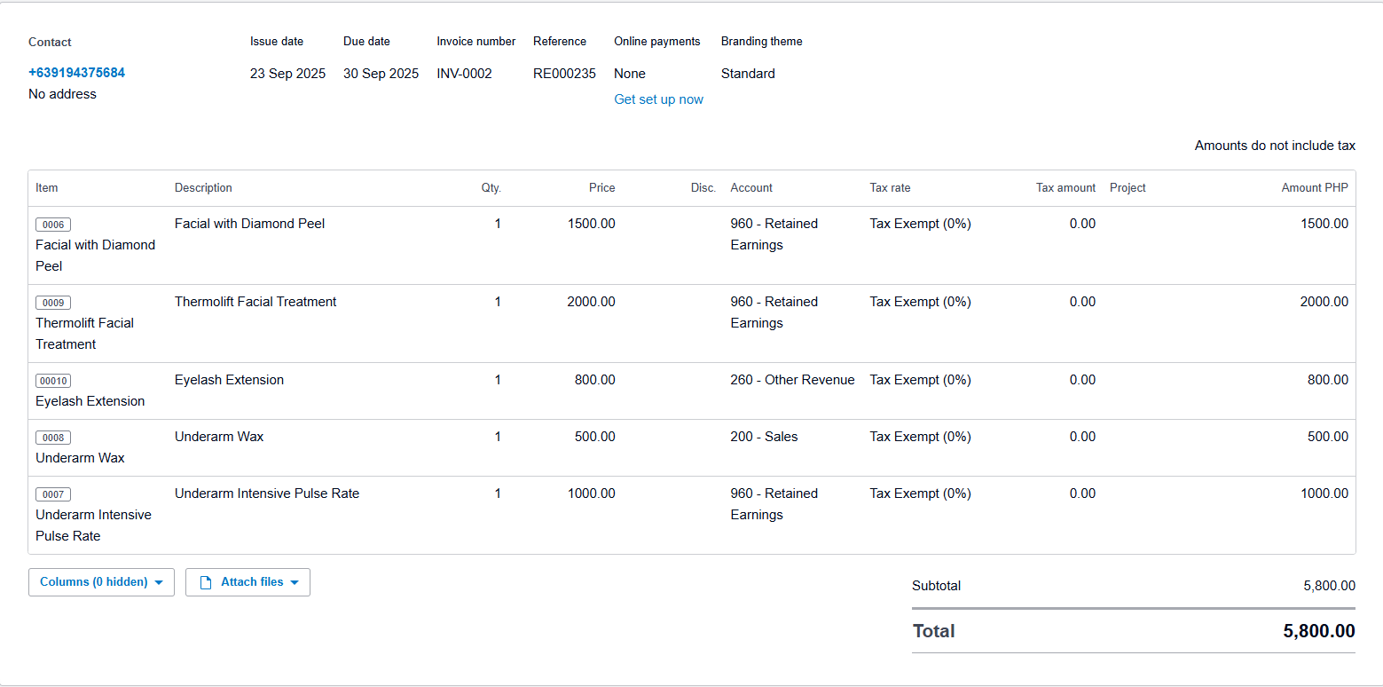This screenshot has width=1383, height=687.
Task: Click the paperclip icon on Attach files
Action: pyautogui.click(x=206, y=582)
